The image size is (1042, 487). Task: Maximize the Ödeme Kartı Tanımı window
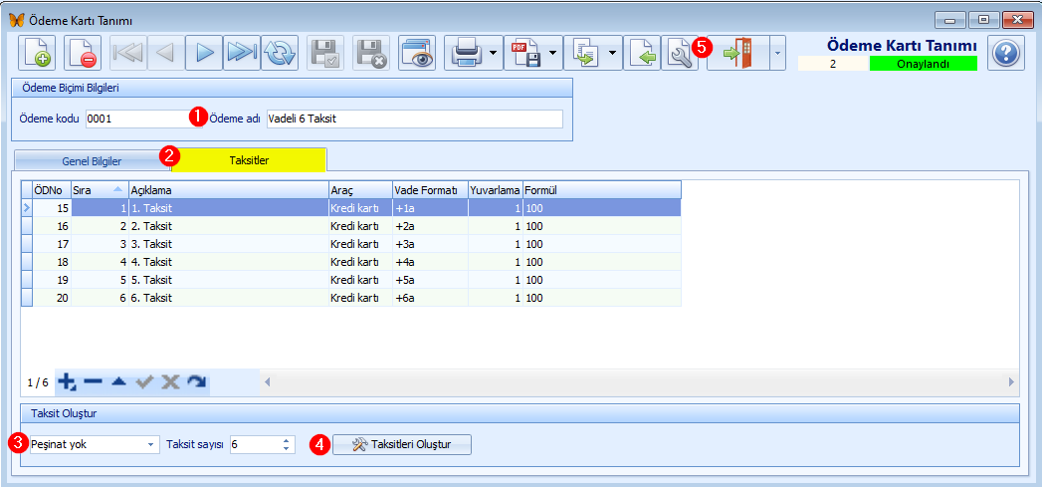pos(984,20)
